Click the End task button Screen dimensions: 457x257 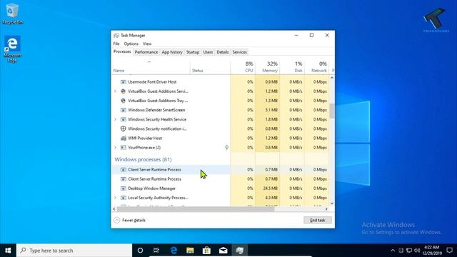click(317, 221)
